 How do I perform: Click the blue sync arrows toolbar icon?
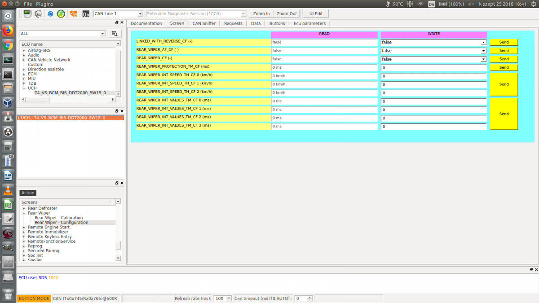50,14
